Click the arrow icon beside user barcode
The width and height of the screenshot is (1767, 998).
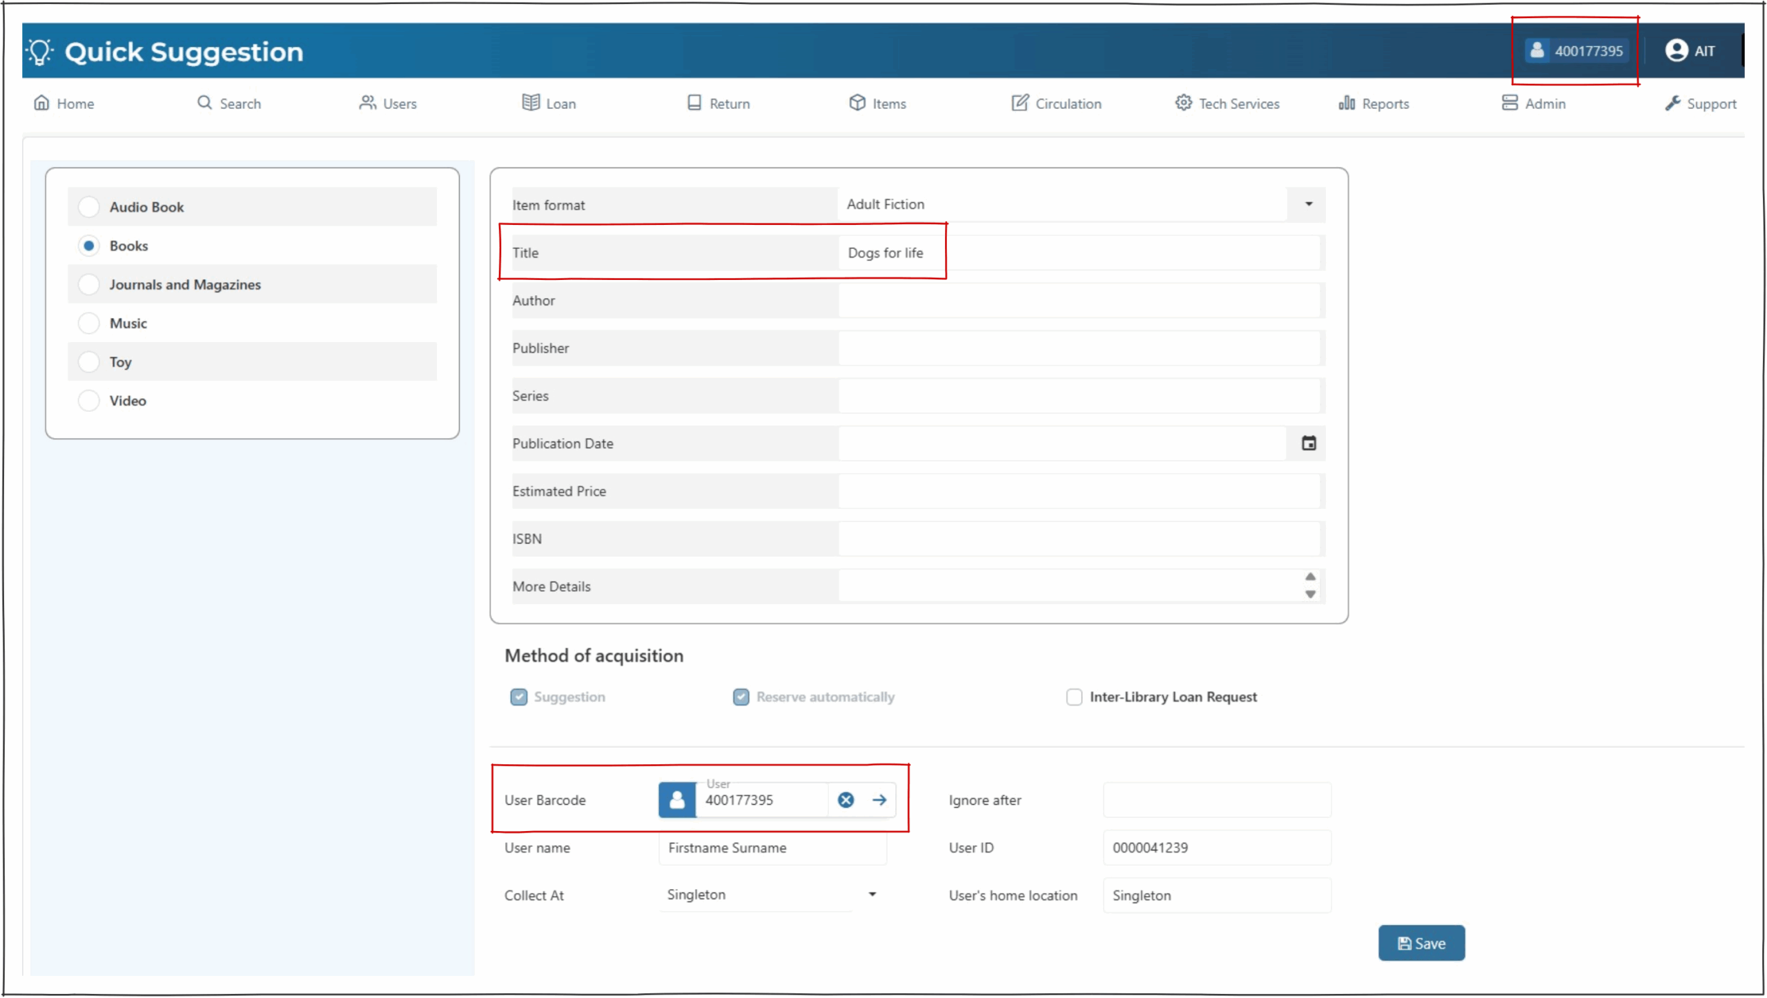click(879, 800)
